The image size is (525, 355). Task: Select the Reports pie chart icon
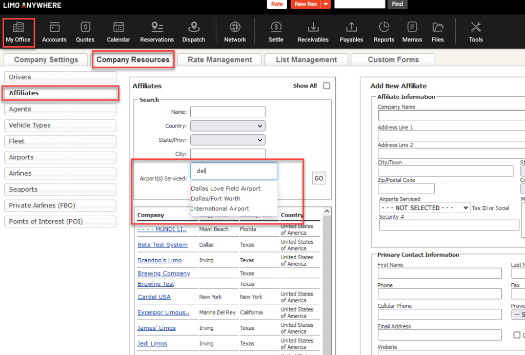click(x=383, y=32)
